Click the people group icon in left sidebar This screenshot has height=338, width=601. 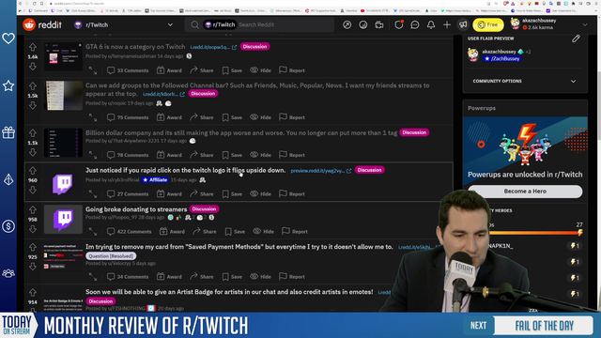8,273
